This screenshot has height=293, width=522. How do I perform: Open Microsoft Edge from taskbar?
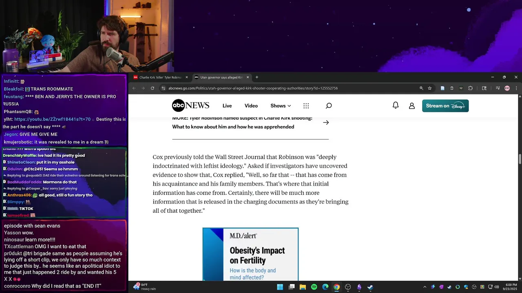[x=325, y=287]
